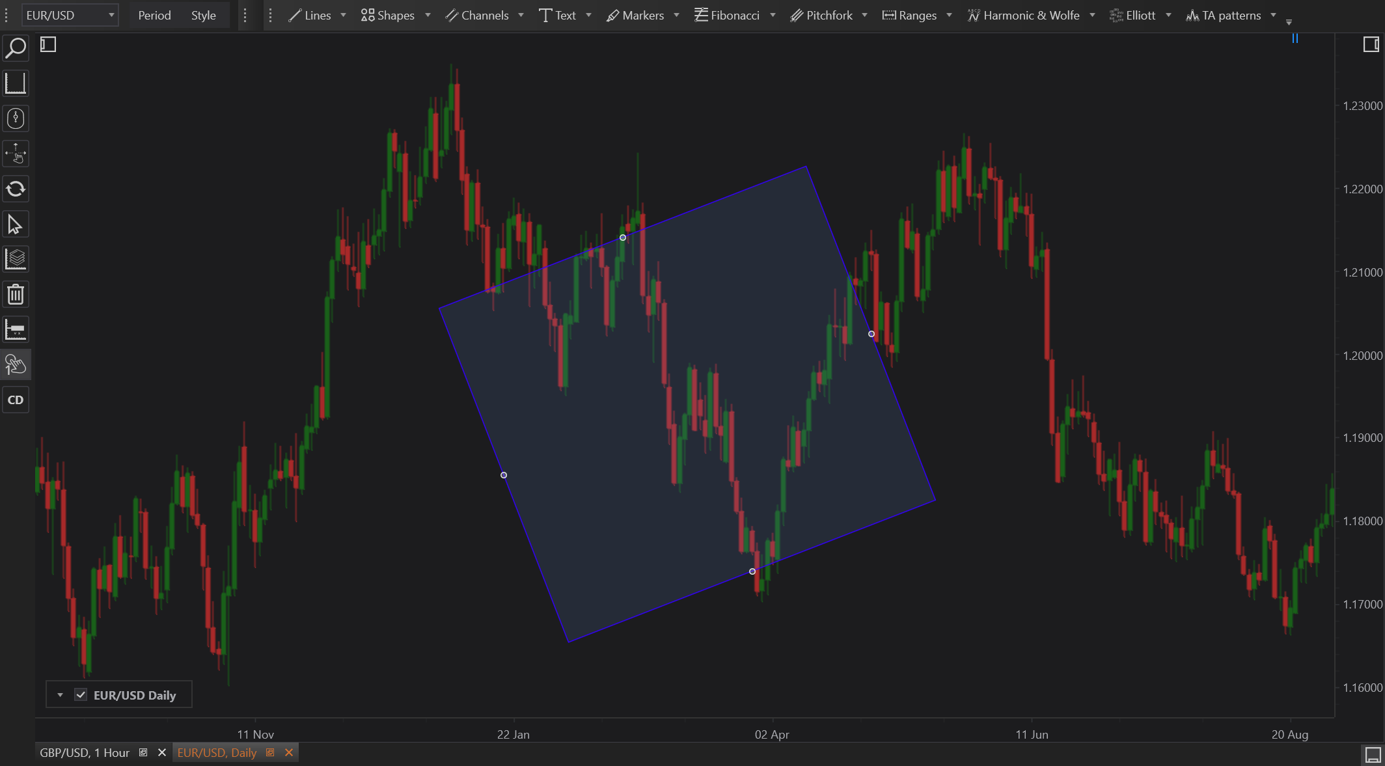Toggle the one-click hand tool icon
Viewport: 1385px width, 766px height.
[16, 364]
